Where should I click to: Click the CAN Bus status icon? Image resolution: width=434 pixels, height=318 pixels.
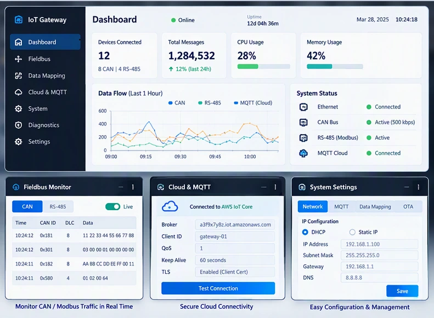pos(303,122)
